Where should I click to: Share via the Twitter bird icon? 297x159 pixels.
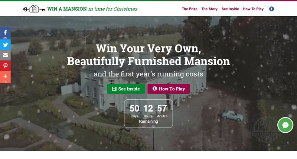tap(5, 44)
